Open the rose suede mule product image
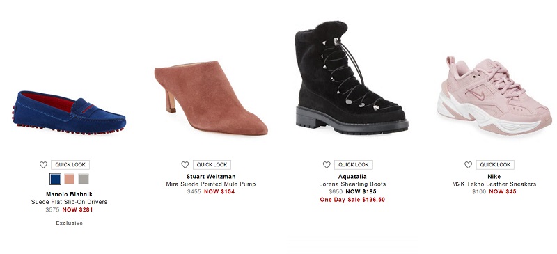 pyautogui.click(x=211, y=97)
